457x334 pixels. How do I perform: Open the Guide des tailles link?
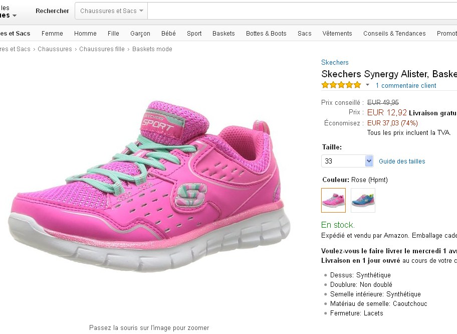[402, 161]
